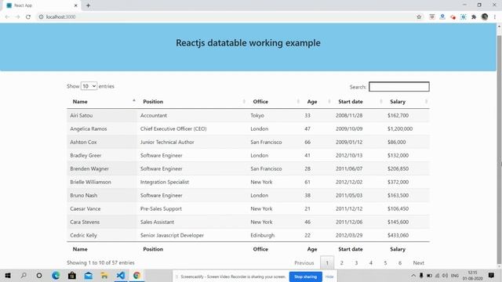Open the notification center icon
The width and height of the screenshot is (502, 282).
click(x=491, y=275)
